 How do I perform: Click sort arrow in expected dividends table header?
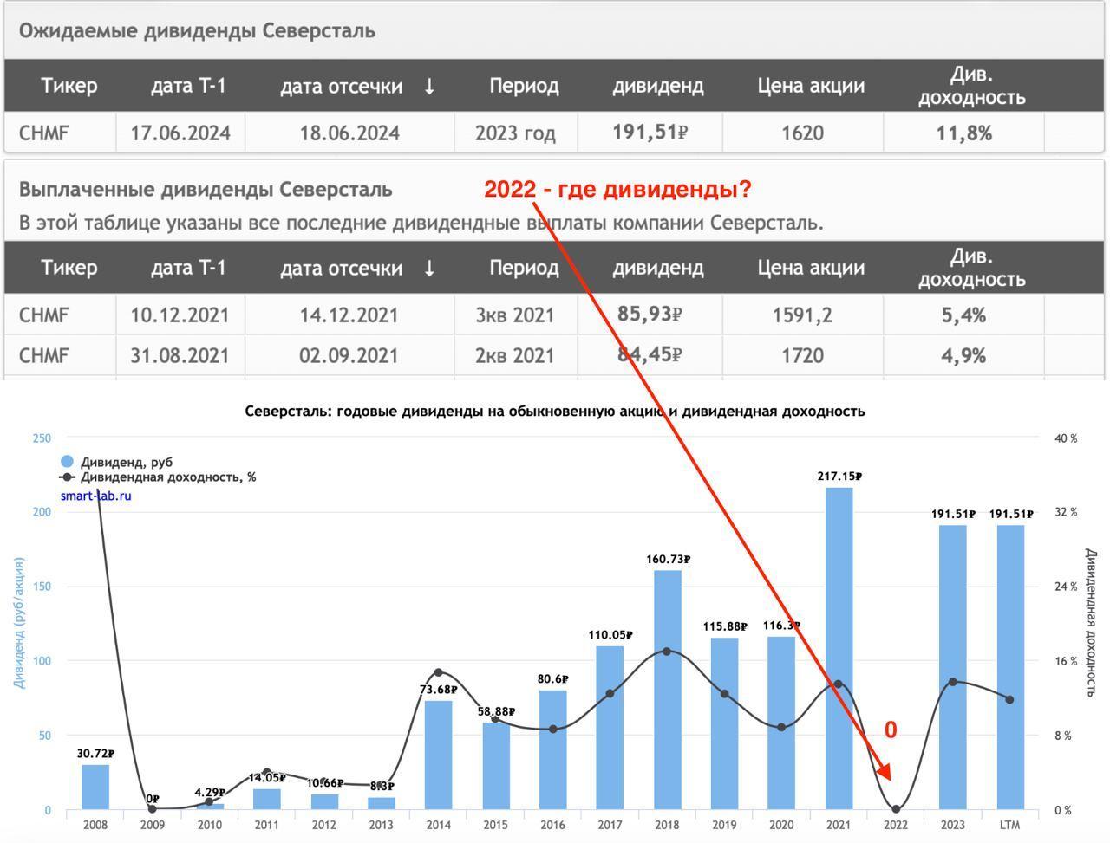429,86
